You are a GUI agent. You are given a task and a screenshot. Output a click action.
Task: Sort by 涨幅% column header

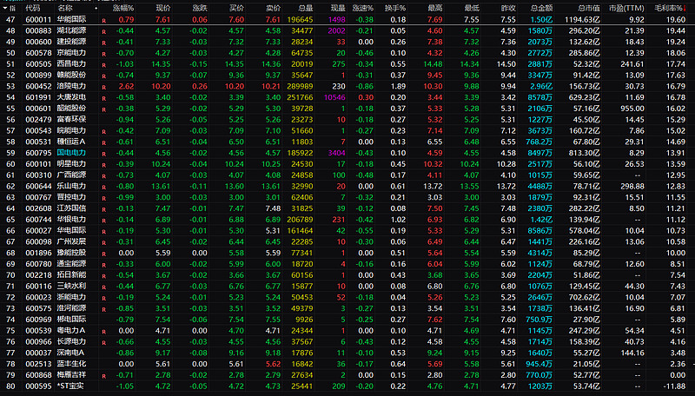(x=122, y=8)
